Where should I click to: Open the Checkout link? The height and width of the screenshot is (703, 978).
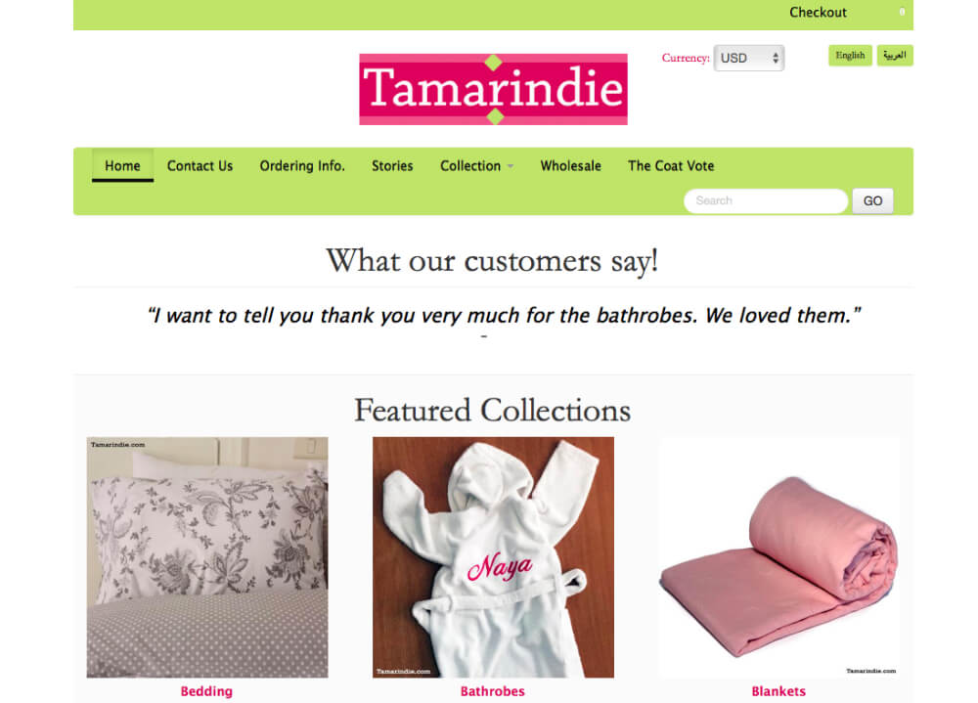818,13
